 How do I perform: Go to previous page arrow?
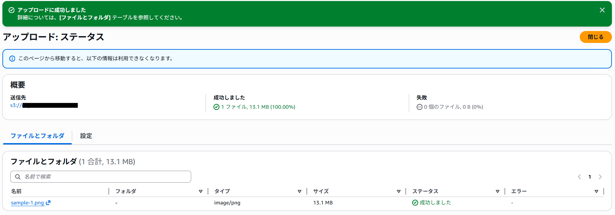tap(579, 177)
